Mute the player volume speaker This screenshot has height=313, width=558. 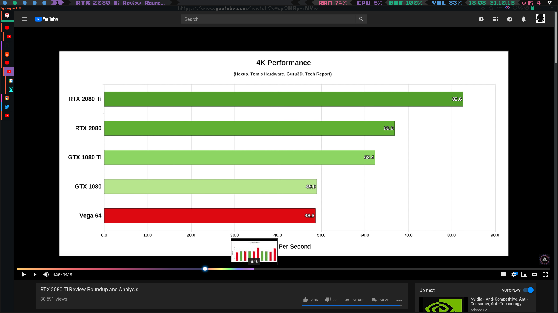[x=46, y=274]
